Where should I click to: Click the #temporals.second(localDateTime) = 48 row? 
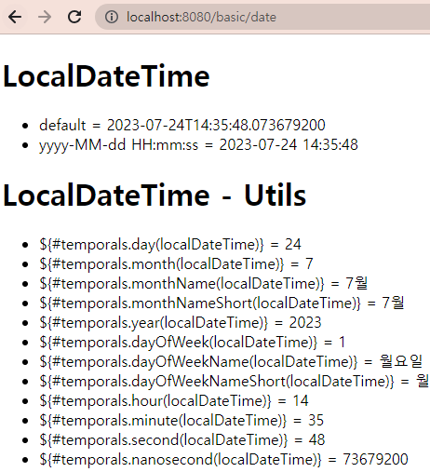[182, 440]
